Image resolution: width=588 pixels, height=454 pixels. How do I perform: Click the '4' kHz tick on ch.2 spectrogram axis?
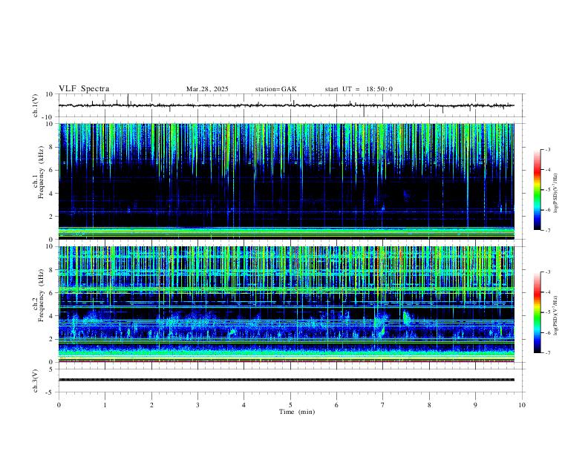point(51,316)
